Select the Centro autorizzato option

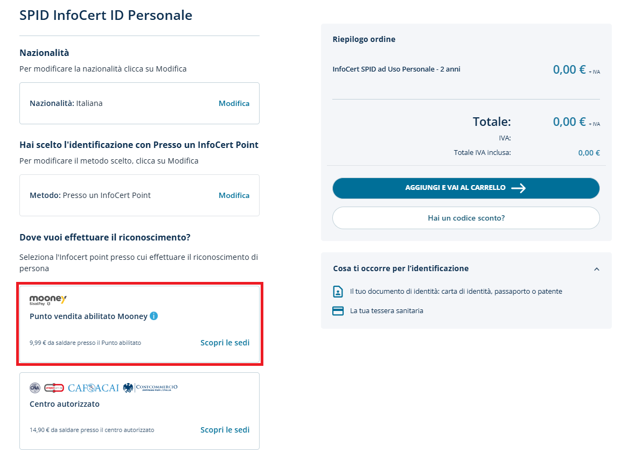pyautogui.click(x=65, y=404)
